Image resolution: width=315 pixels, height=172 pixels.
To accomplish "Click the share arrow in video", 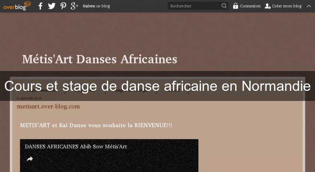I will coord(30,159).
